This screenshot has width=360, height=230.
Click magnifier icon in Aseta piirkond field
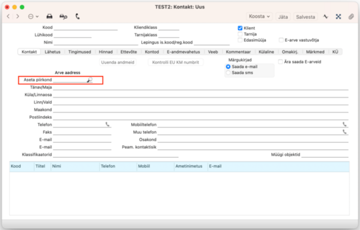coord(90,80)
